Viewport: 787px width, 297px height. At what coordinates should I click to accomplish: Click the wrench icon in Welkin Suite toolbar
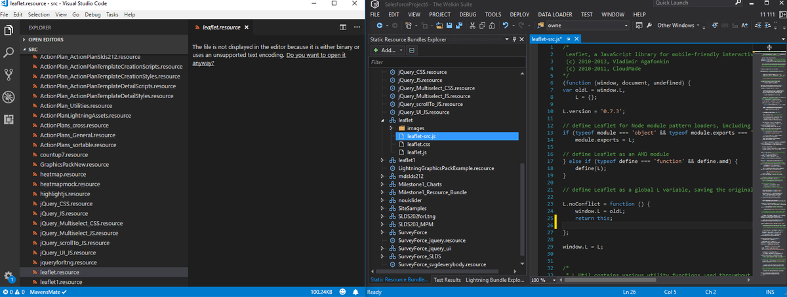(x=649, y=26)
